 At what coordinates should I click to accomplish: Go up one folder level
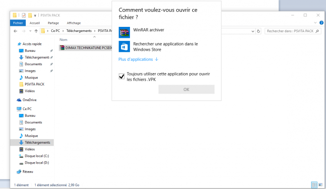click(x=36, y=31)
